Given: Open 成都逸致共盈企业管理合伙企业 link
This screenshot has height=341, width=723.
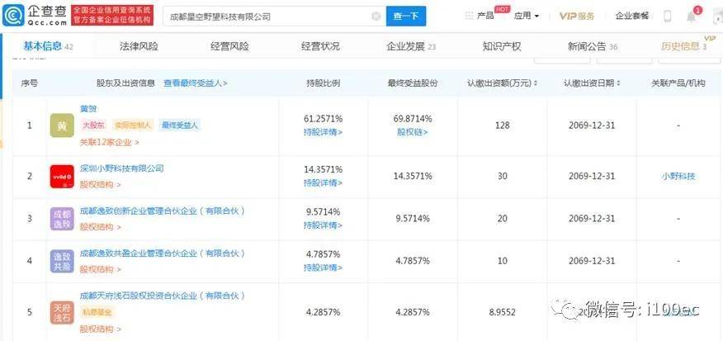Looking at the screenshot, I should pyautogui.click(x=163, y=253).
